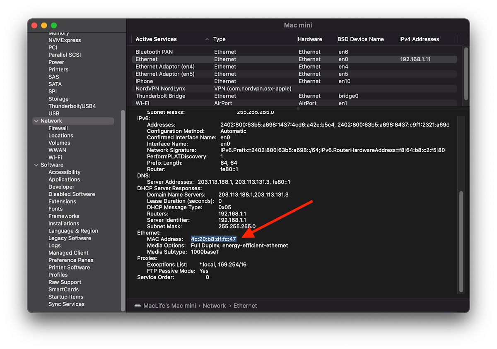
Task: Sort services by the Type column
Action: coord(219,39)
